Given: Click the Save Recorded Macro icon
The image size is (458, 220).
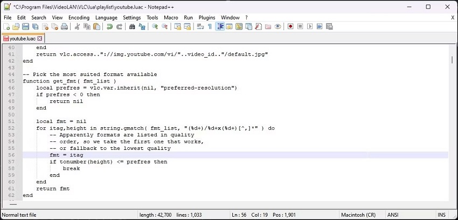Looking at the screenshot, I should coord(329,26).
